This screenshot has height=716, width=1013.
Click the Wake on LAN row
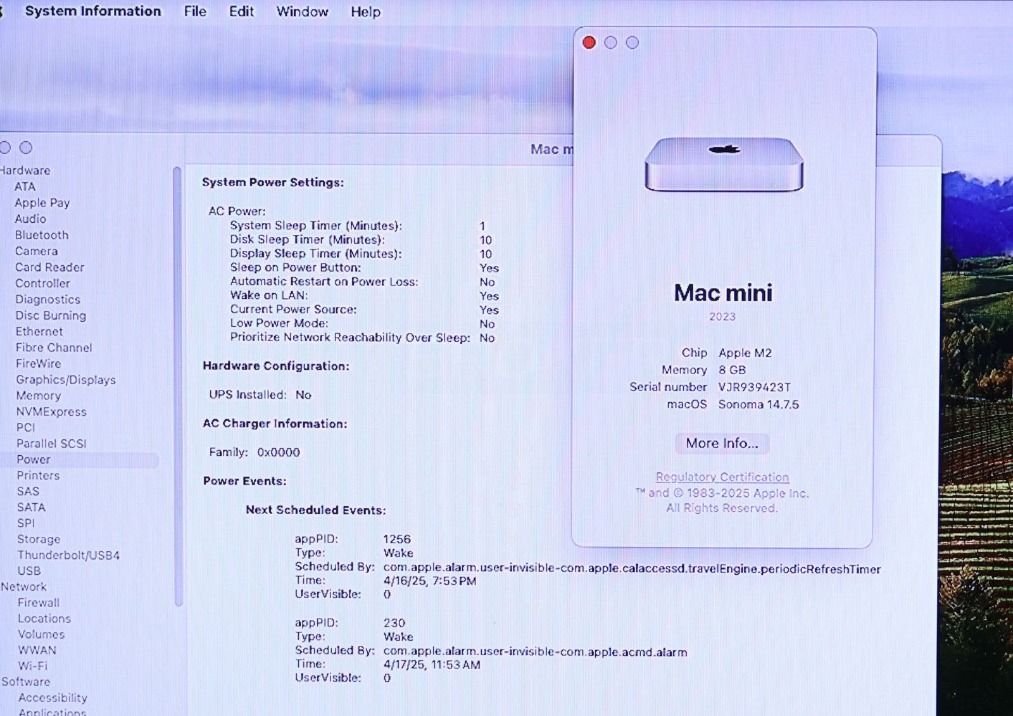click(364, 296)
